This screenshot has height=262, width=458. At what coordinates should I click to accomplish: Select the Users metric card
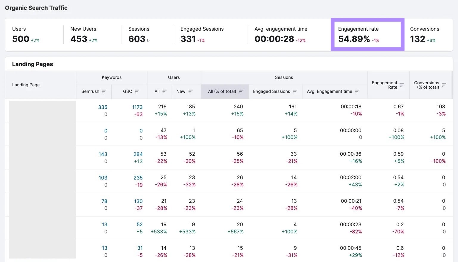(33, 34)
